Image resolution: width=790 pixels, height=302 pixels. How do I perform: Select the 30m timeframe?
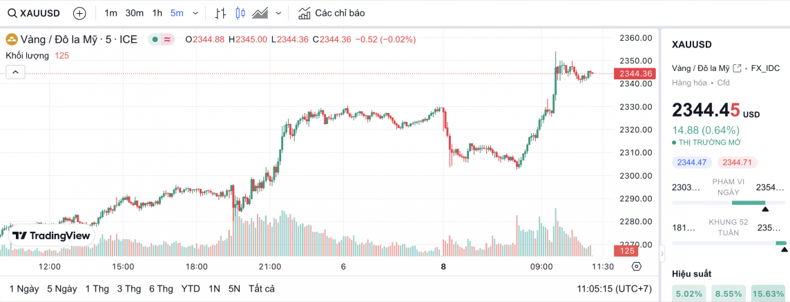[x=134, y=13]
